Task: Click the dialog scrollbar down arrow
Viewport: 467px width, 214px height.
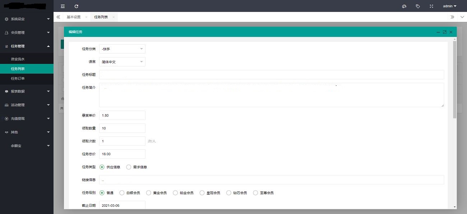Action: point(455,207)
